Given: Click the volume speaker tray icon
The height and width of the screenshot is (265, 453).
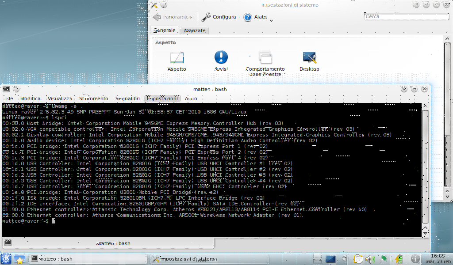Looking at the screenshot, I should click(x=369, y=259).
